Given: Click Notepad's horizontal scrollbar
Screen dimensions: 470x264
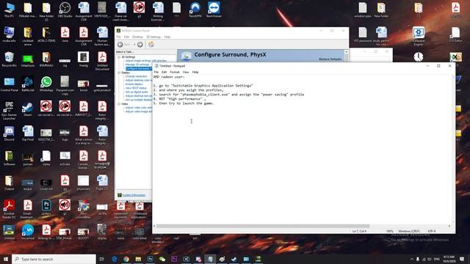Looking at the screenshot, I should pyautogui.click(x=263, y=226).
